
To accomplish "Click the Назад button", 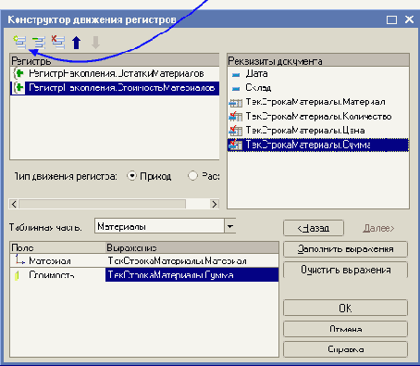I will click(314, 228).
